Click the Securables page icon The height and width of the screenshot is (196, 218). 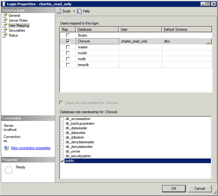coord(5,30)
